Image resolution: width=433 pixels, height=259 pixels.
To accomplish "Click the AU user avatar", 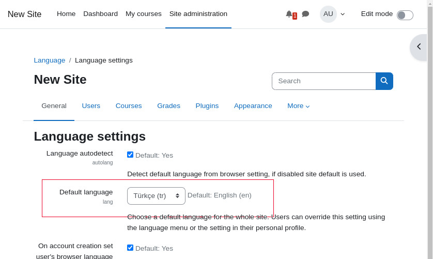I will [x=328, y=14].
